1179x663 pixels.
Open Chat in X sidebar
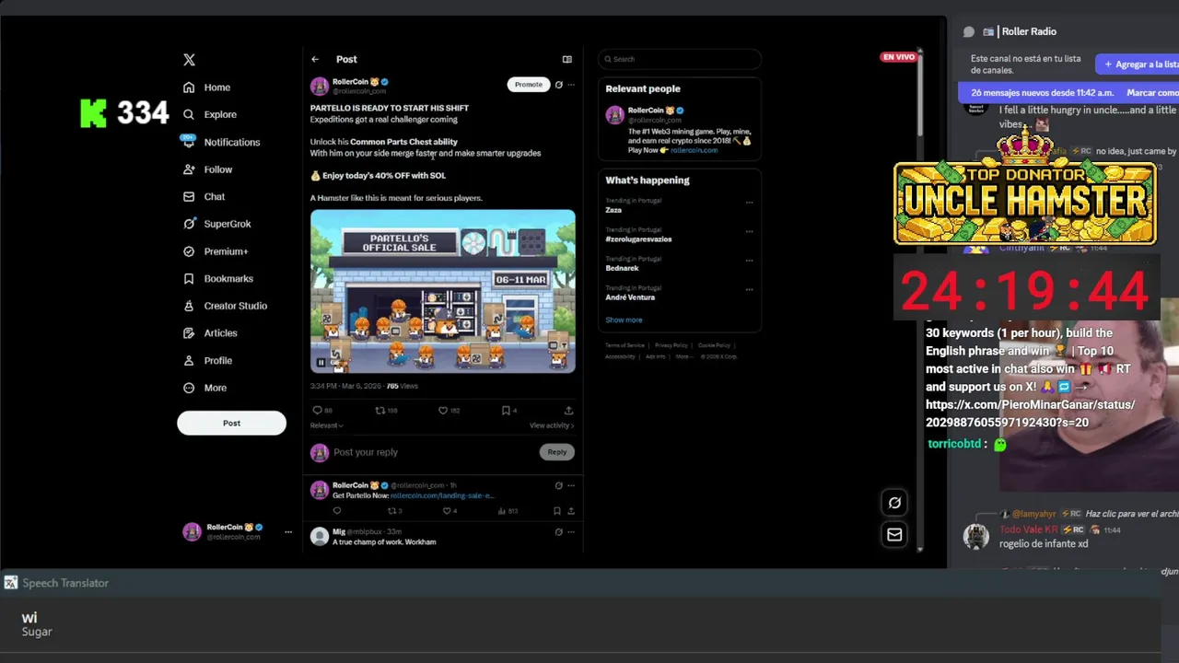pos(204,196)
